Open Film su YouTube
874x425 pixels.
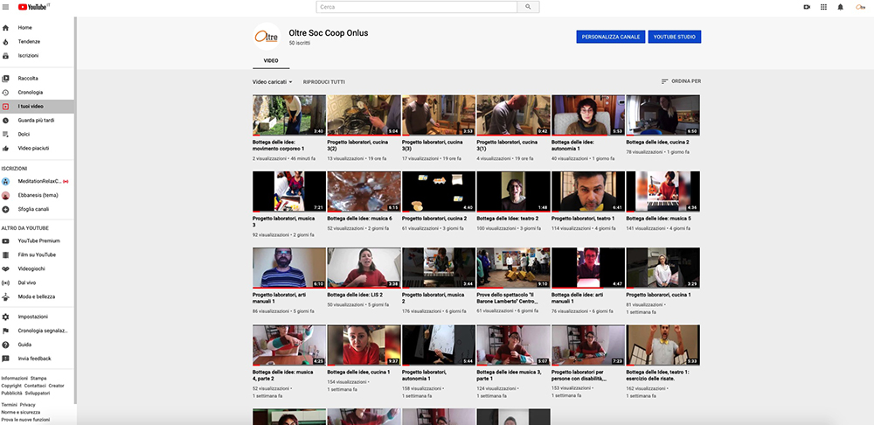click(x=37, y=254)
